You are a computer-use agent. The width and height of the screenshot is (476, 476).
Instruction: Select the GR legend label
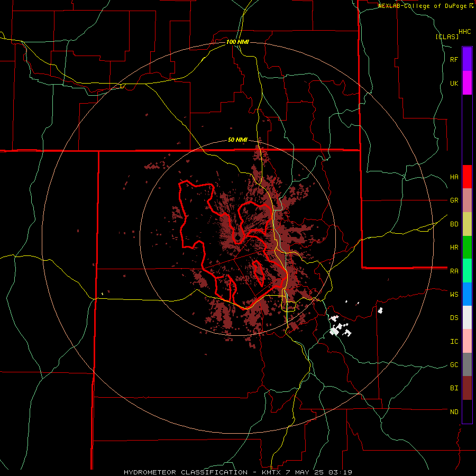tap(454, 200)
